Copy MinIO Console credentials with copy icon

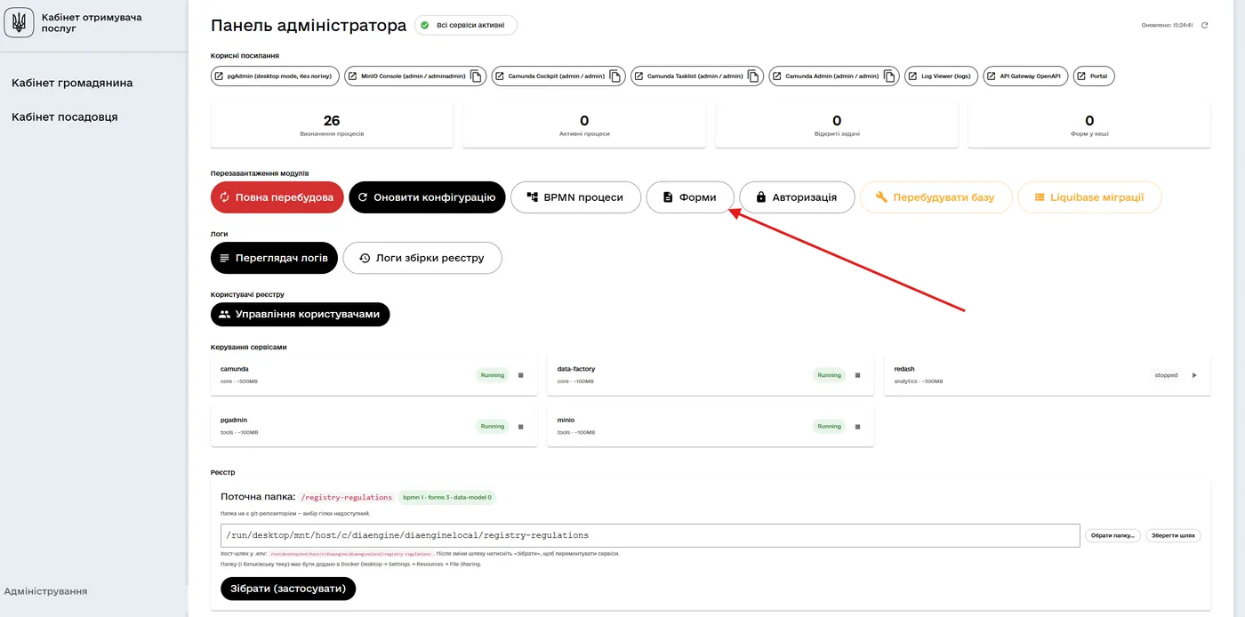(x=477, y=76)
